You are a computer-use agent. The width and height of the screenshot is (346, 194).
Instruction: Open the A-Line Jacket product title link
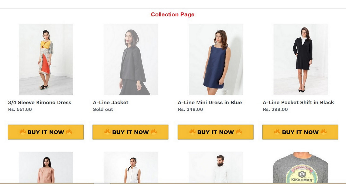point(111,102)
